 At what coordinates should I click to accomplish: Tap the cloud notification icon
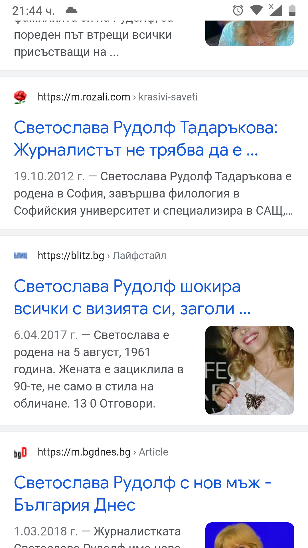(x=72, y=11)
